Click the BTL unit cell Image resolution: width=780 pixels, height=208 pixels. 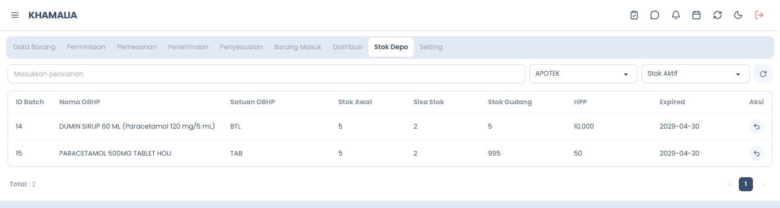coord(236,126)
